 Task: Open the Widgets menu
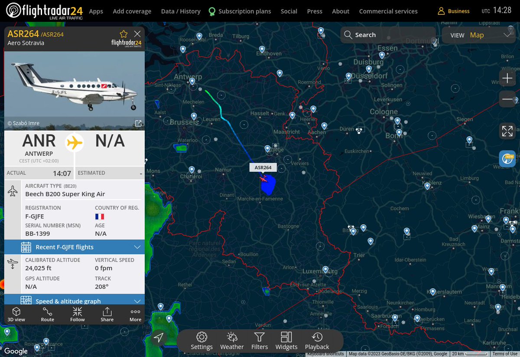pyautogui.click(x=286, y=341)
